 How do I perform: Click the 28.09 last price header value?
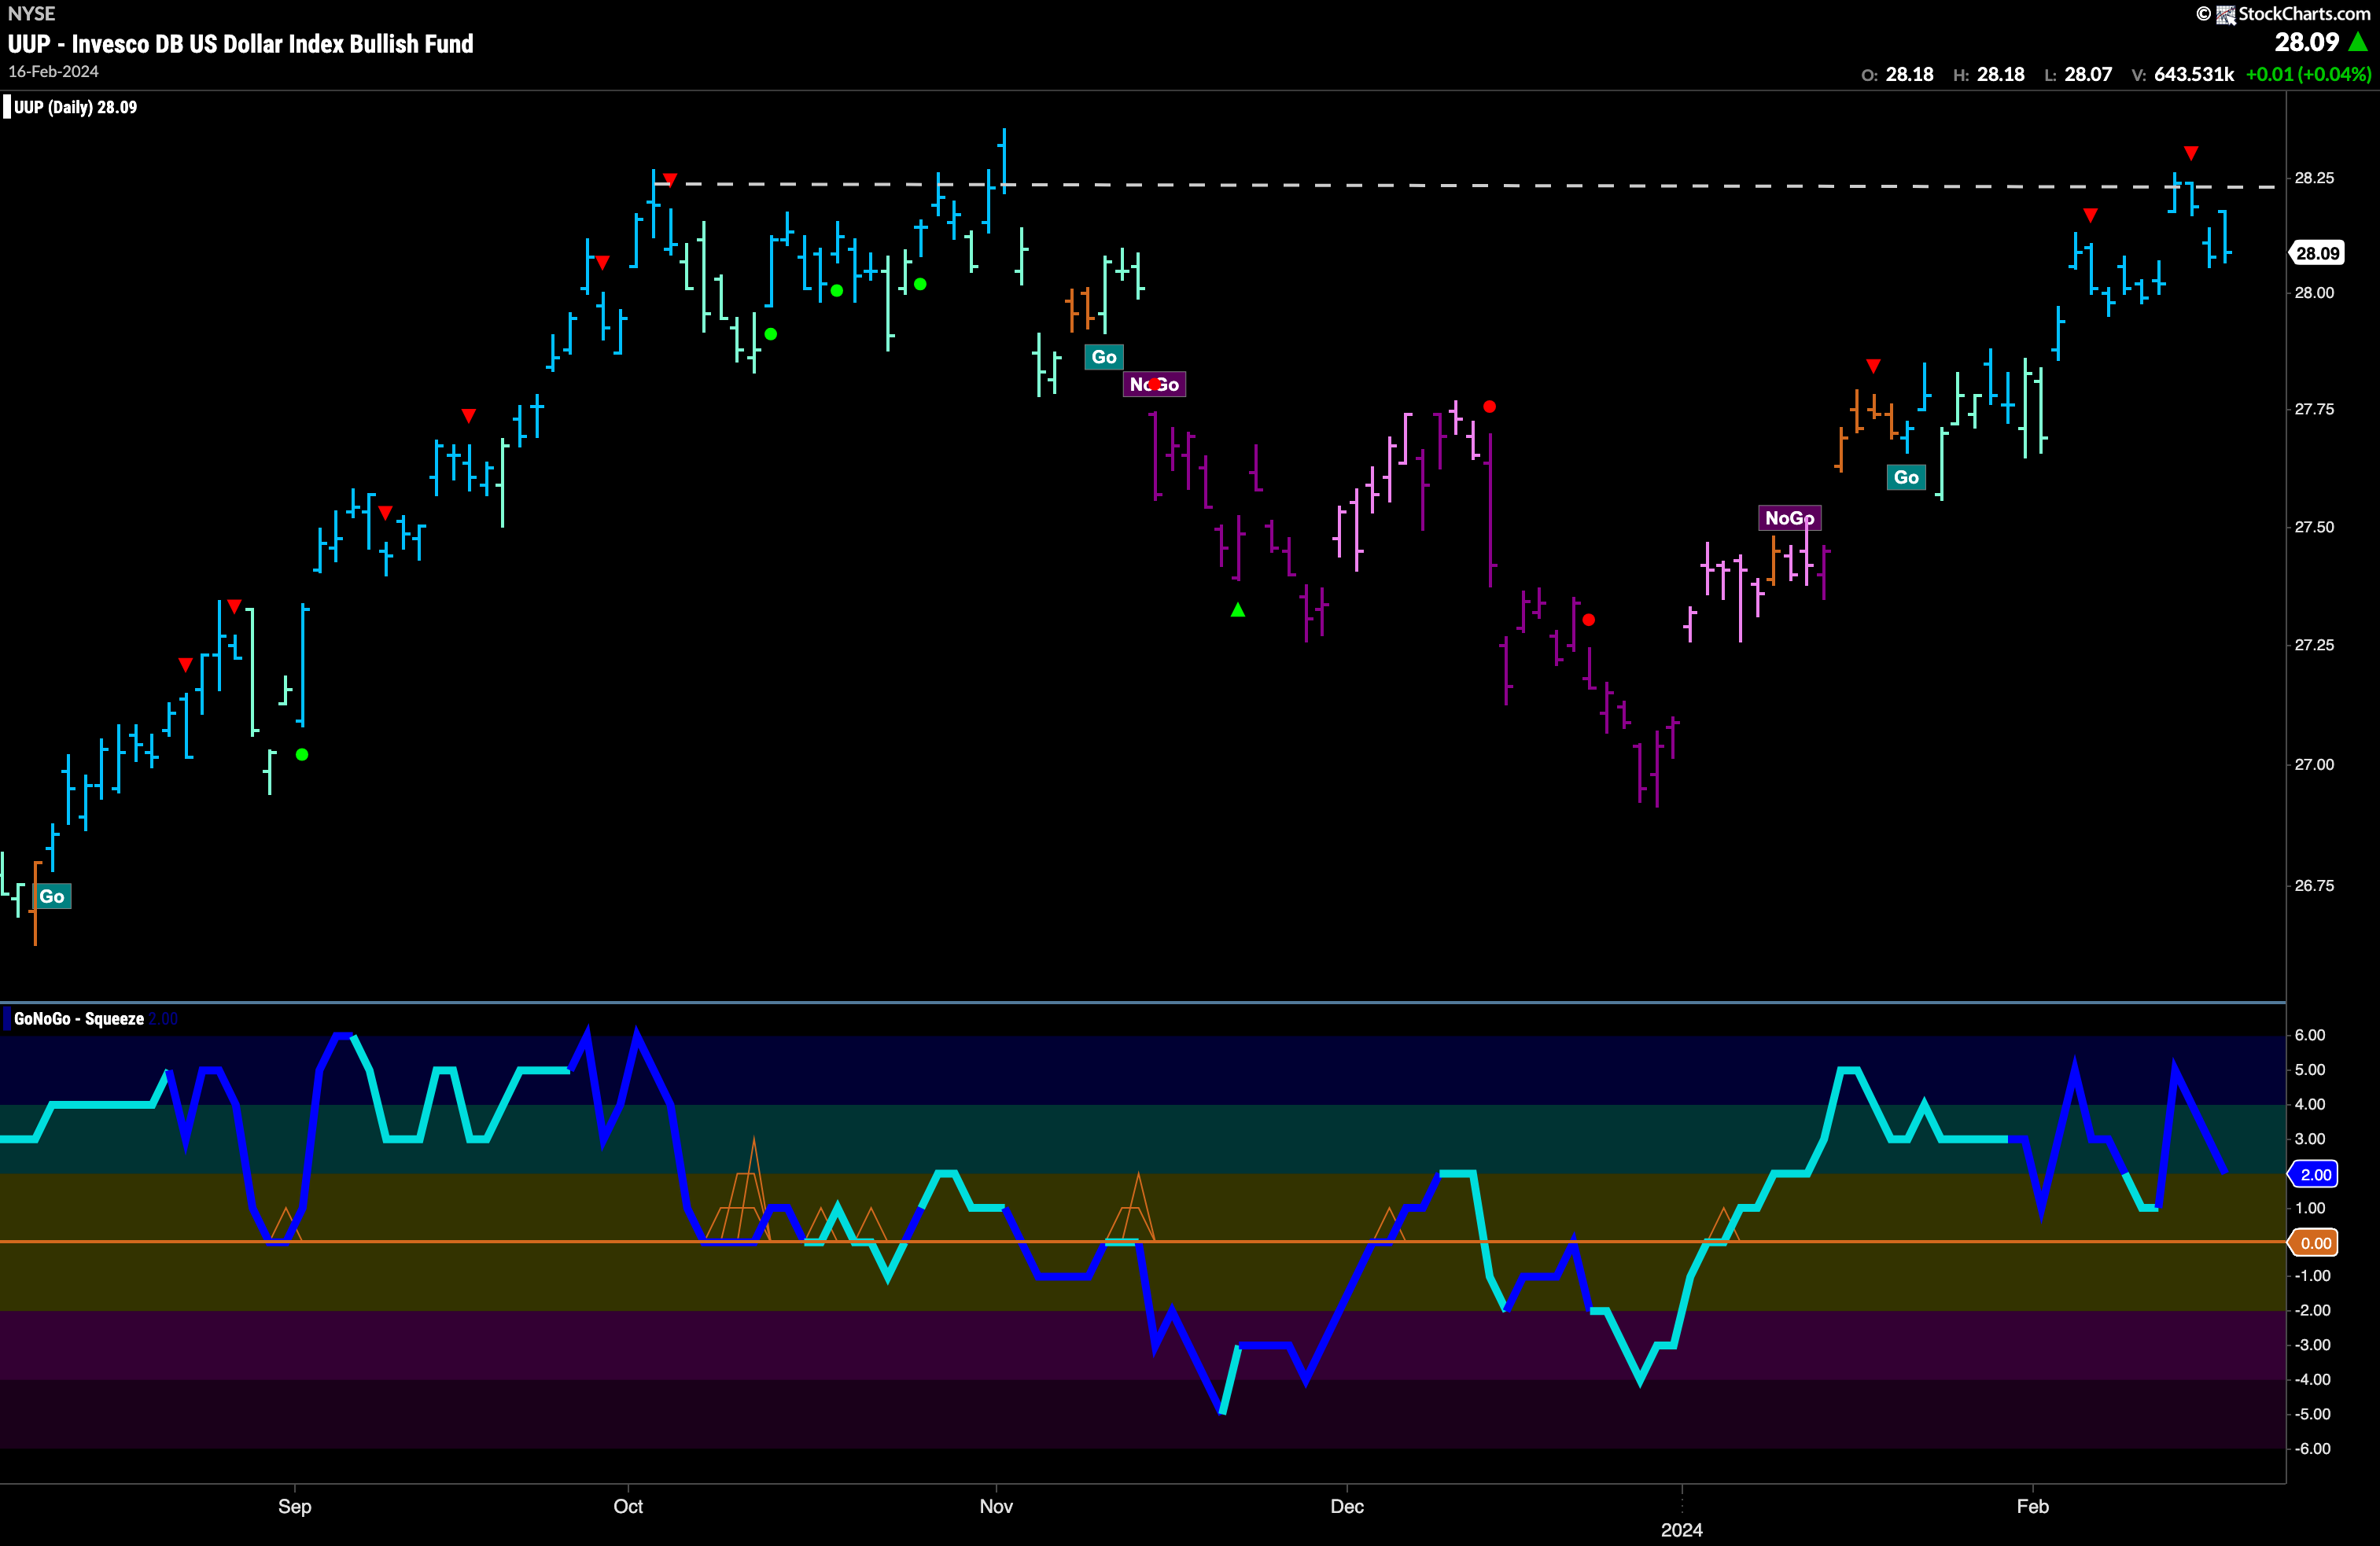click(2307, 42)
